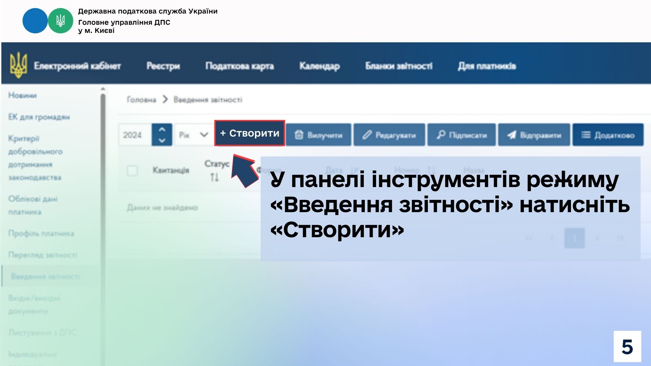Increase the year using the up stepper arrow

point(162,130)
